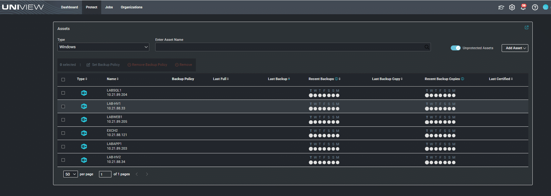Pop out the Assets panel in new window

click(x=526, y=28)
